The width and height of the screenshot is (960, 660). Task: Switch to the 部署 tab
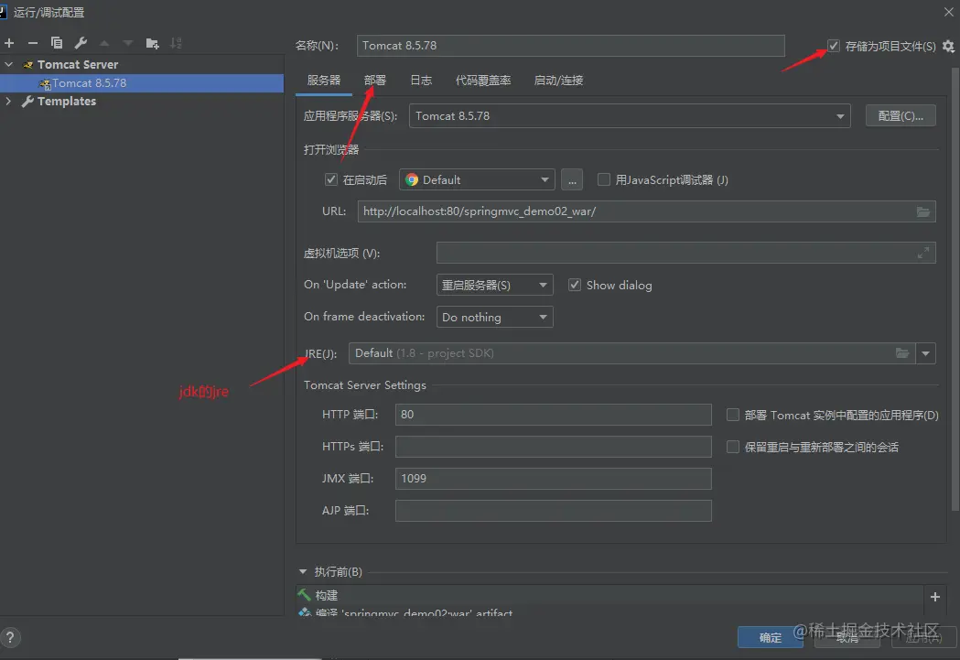[x=374, y=81]
